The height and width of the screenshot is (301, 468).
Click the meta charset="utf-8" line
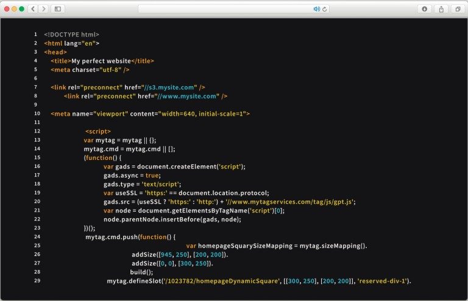point(90,70)
